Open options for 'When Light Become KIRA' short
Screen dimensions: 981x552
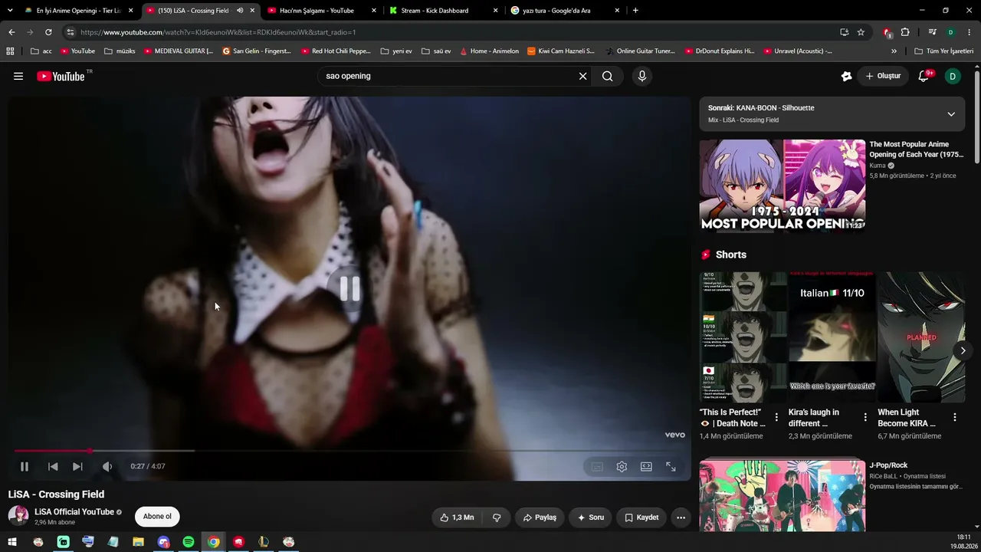[x=954, y=418]
